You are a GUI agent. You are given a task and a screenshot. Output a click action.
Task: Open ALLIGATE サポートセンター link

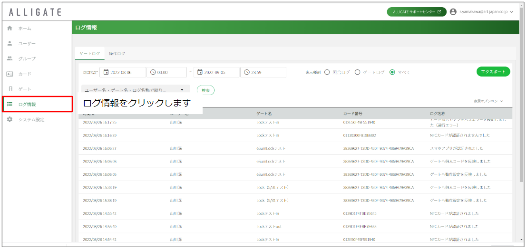pos(417,12)
